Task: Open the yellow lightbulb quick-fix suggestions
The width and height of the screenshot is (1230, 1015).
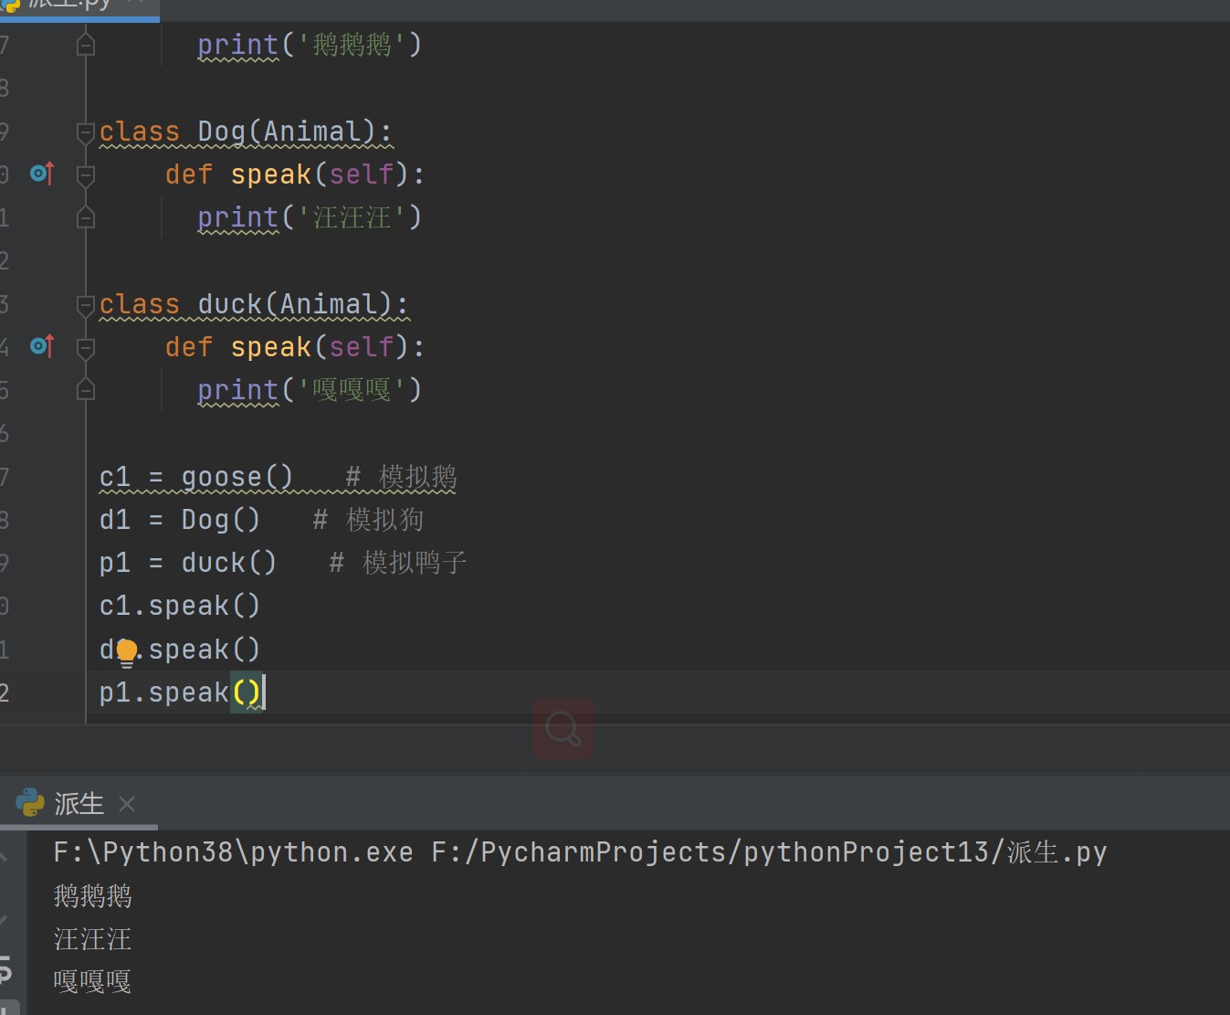Action: pyautogui.click(x=127, y=650)
